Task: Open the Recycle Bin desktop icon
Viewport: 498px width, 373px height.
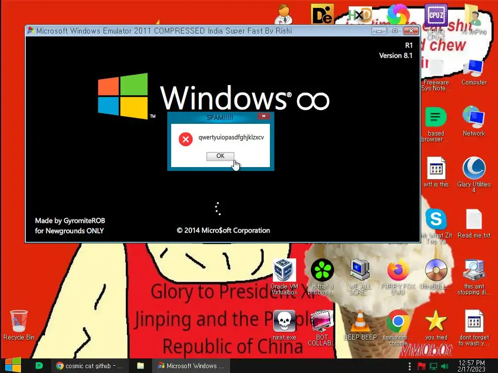Action: pyautogui.click(x=19, y=325)
